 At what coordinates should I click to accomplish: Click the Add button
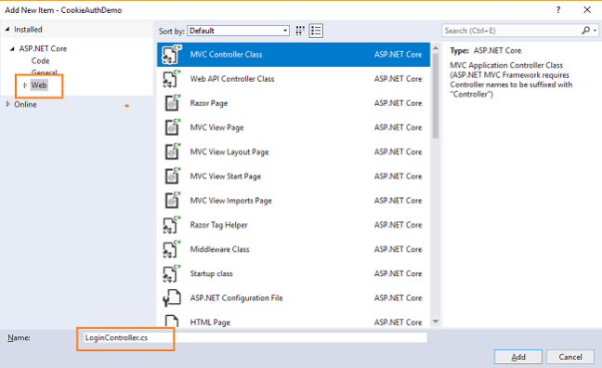[x=517, y=357]
